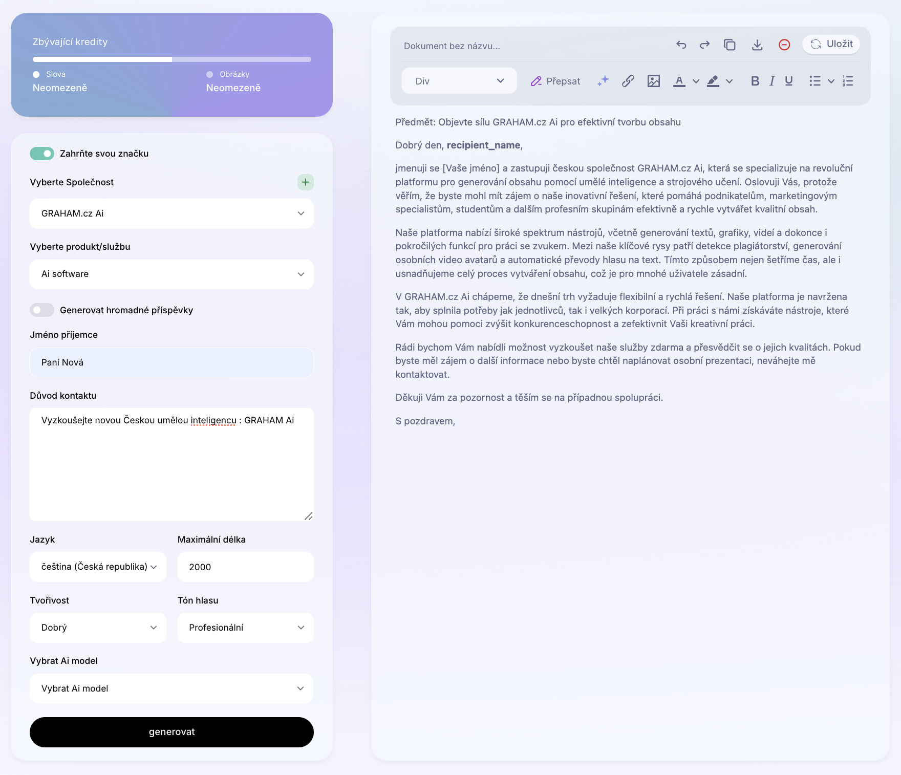
Task: Click the red minus delete icon
Action: [x=784, y=45]
